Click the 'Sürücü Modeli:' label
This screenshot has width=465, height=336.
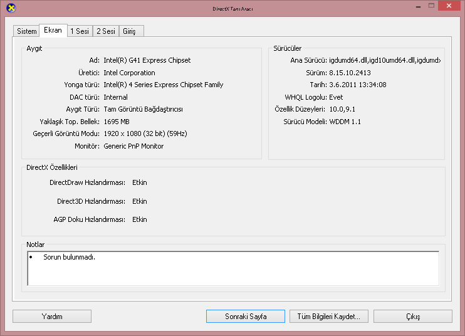click(305, 122)
